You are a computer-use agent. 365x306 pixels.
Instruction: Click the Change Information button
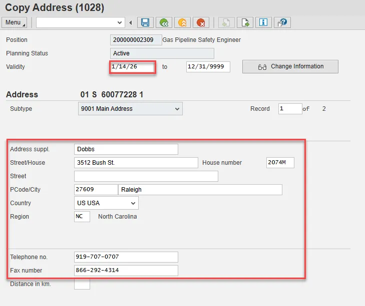tap(290, 66)
